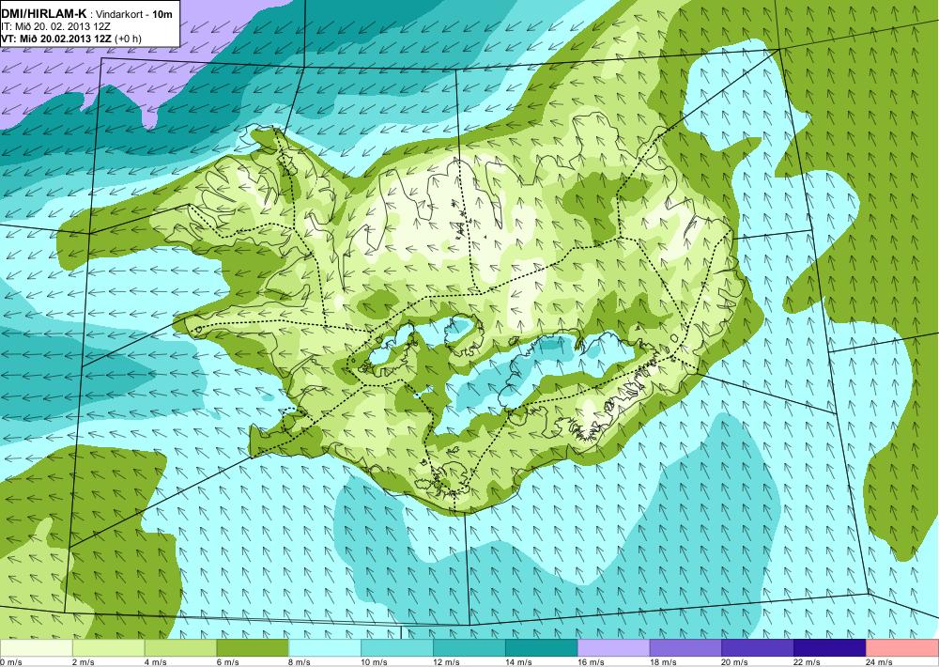Image resolution: width=939 pixels, height=667 pixels.
Task: Select the 'Vindarkort - 10m' map type text
Action: (x=134, y=14)
